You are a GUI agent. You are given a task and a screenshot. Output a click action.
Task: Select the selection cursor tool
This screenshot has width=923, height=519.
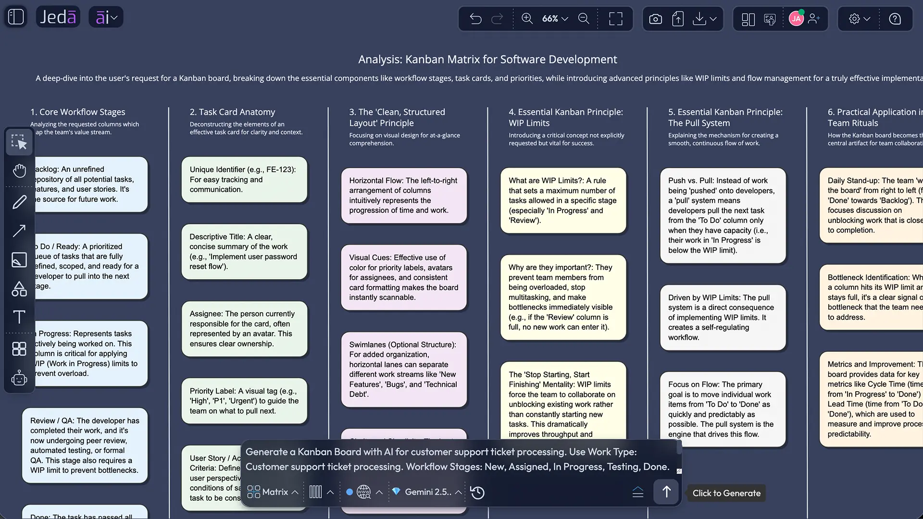[x=19, y=142]
